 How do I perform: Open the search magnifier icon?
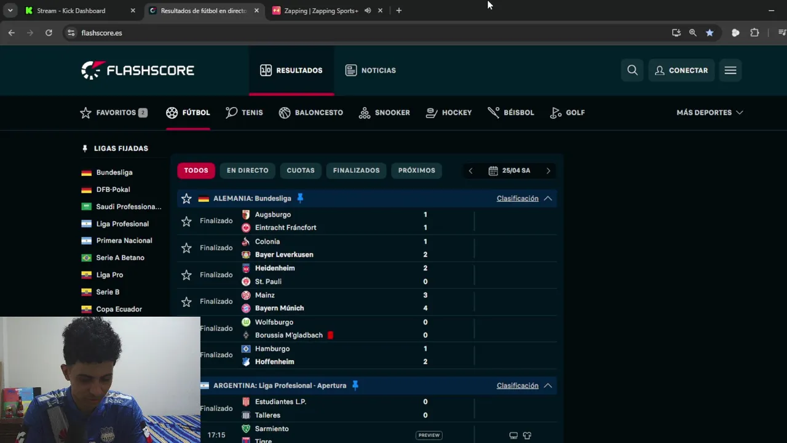(632, 70)
